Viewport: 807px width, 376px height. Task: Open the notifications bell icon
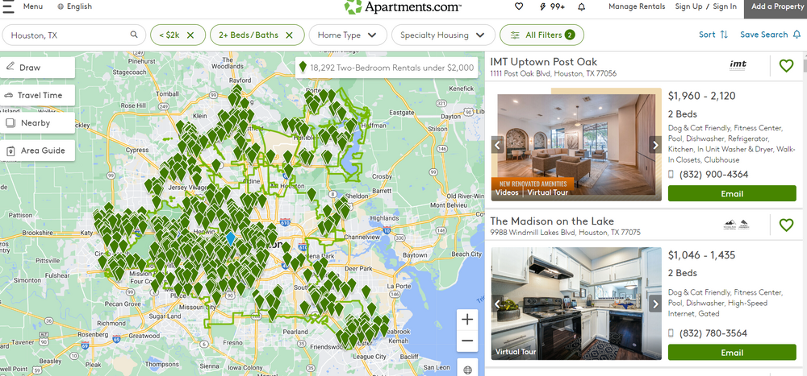coord(581,6)
